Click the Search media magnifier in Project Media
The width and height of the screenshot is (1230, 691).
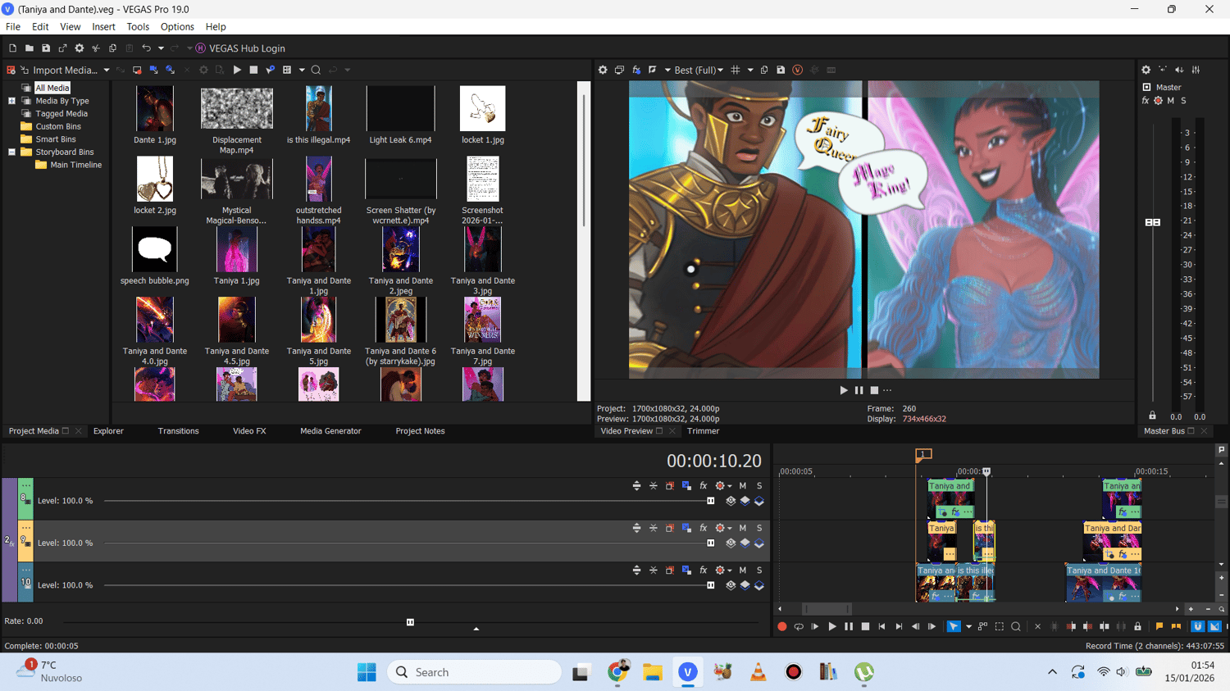click(x=316, y=70)
